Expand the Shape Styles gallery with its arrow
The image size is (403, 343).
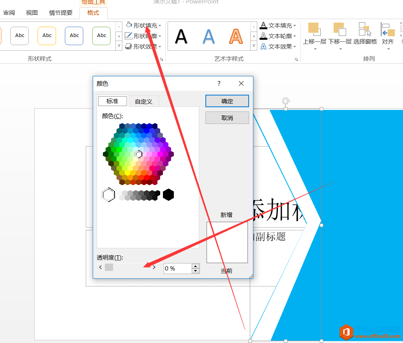pos(119,46)
